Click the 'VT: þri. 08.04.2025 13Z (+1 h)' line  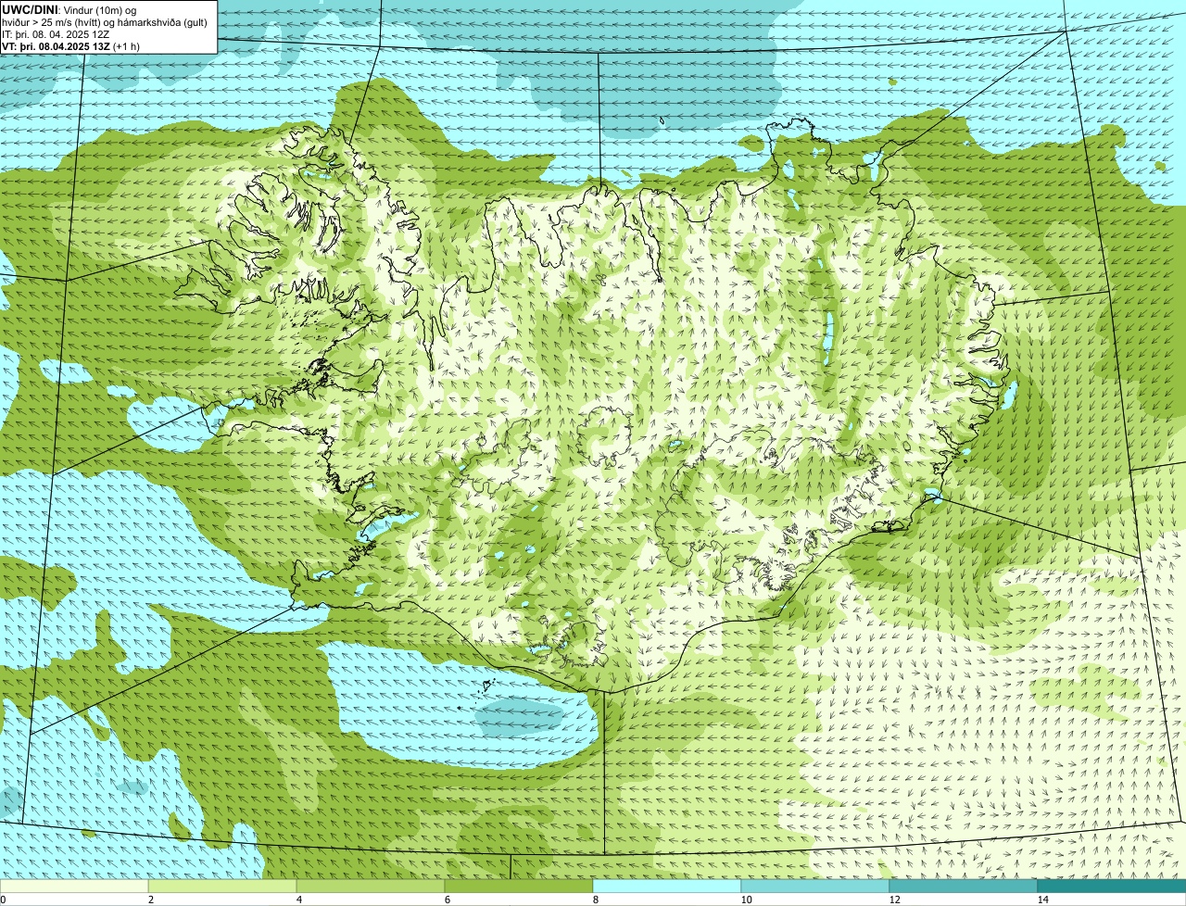tap(70, 46)
